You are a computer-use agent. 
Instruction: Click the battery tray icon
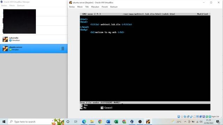click(x=193, y=122)
